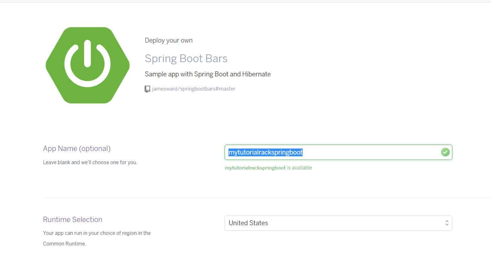Open the jamesward/springbootbars#master repository link
Viewport: 491px width, 264px height.
pos(193,89)
